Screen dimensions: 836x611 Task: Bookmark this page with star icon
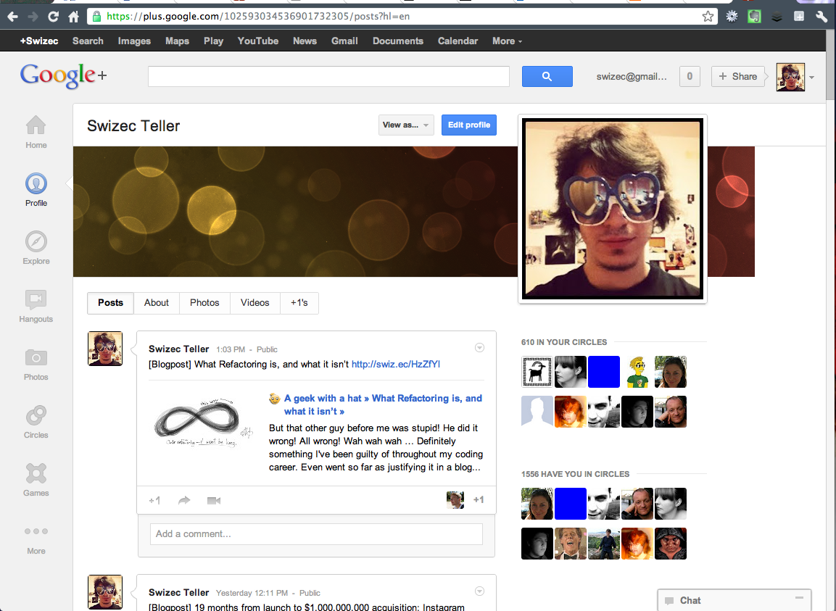708,17
